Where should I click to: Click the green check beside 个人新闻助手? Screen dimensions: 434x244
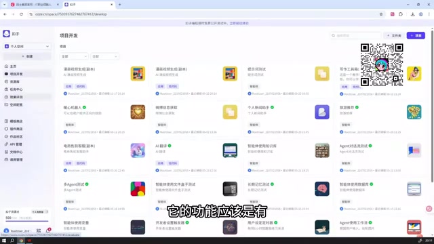273,107
